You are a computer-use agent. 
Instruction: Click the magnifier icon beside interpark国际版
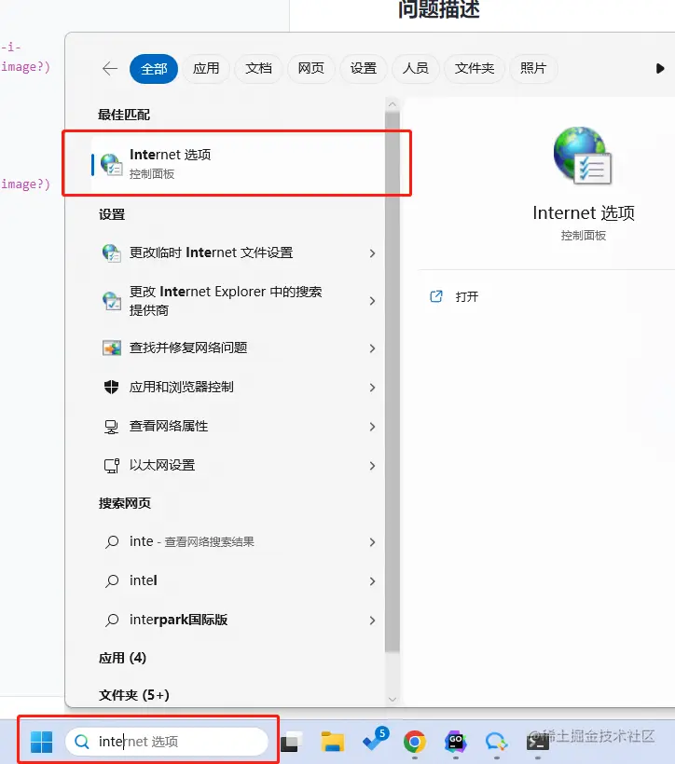pos(112,620)
